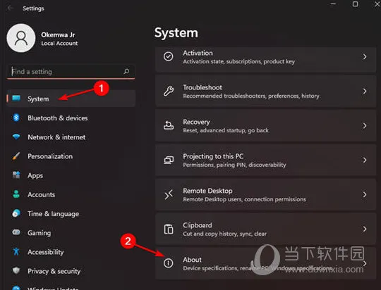Click the back arrow next to Settings

10,8
